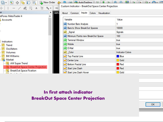This screenshot has height=122, width=163.
Task: Open the Profiles dropdown arrow
Action: tap(6, 3)
